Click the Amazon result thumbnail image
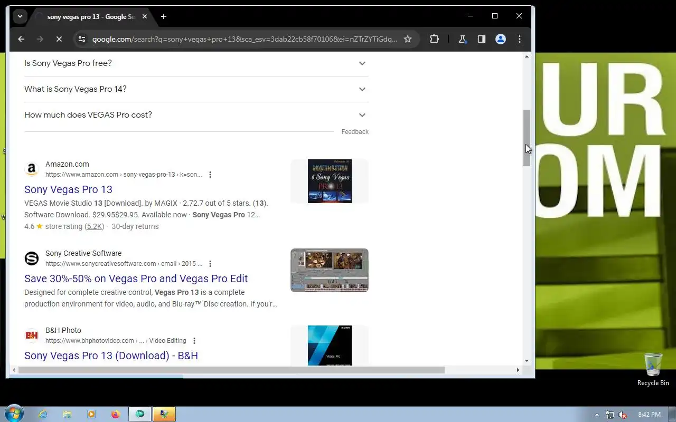 330,181
